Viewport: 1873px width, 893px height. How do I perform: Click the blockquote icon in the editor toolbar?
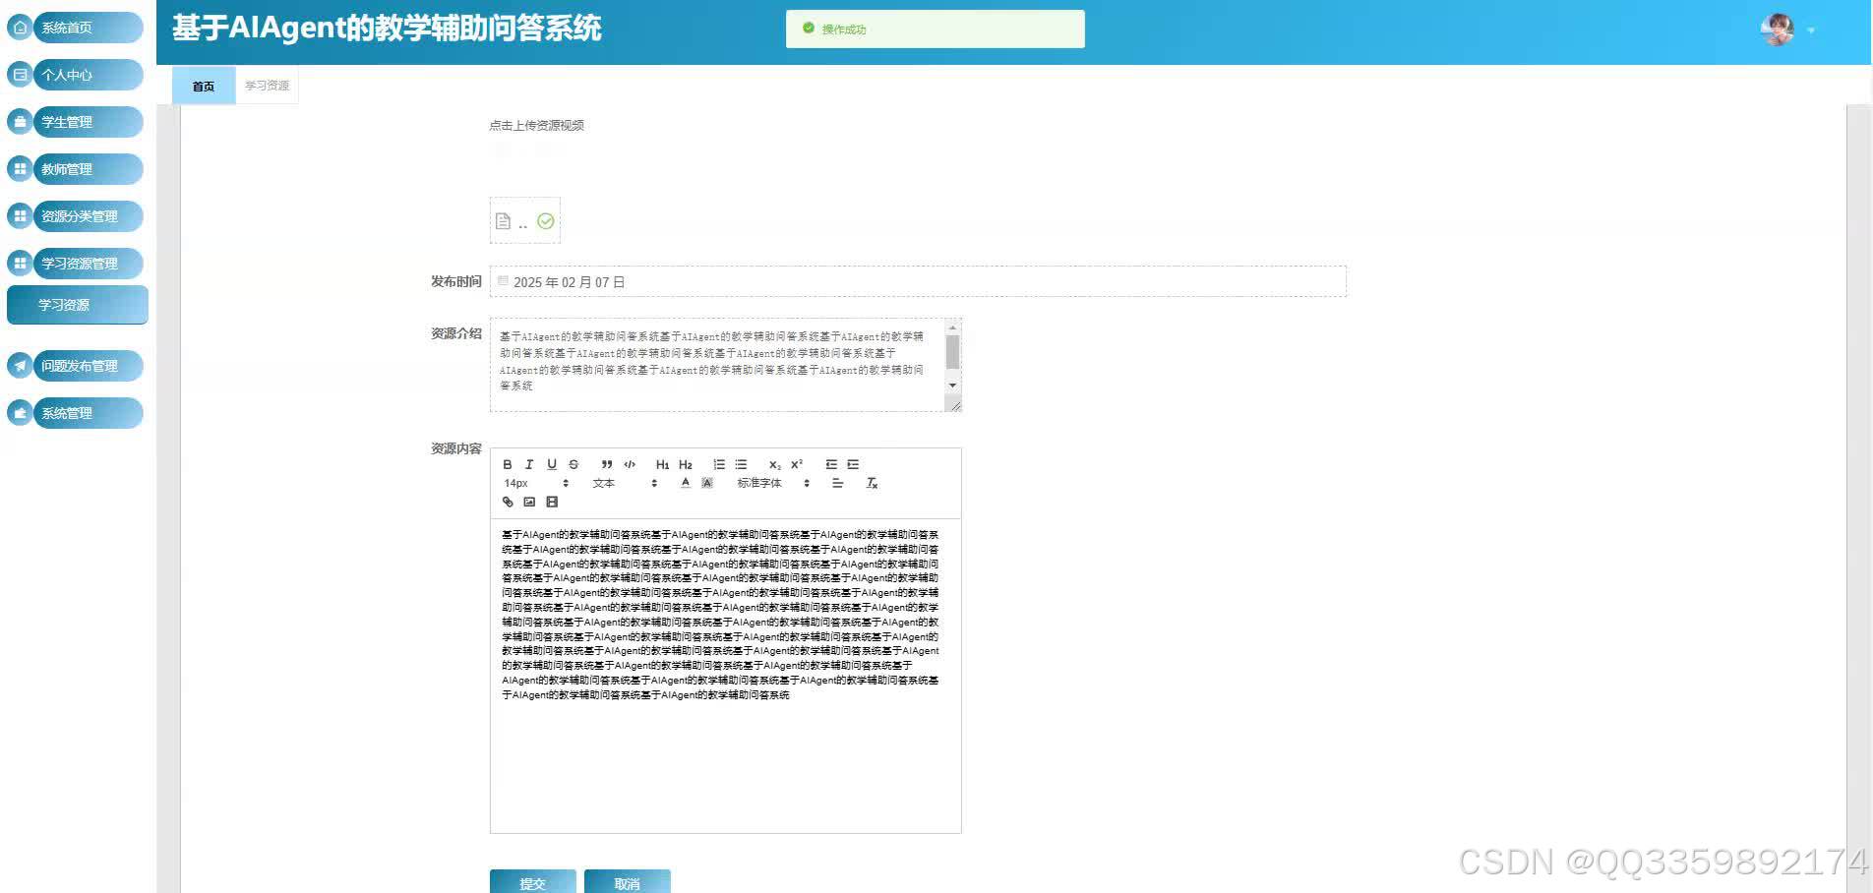click(x=607, y=463)
